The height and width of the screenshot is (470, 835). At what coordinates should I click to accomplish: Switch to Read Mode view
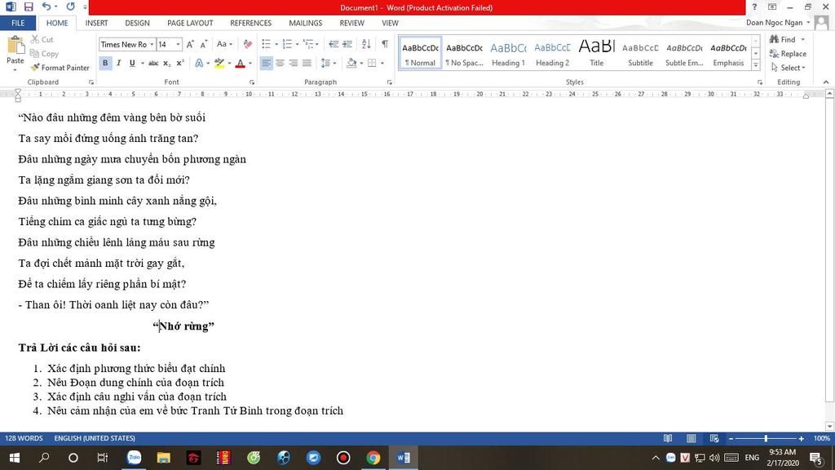(x=668, y=438)
